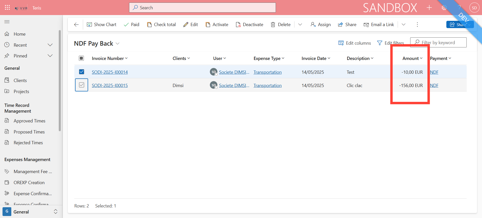Click Edit in the command bar

191,25
